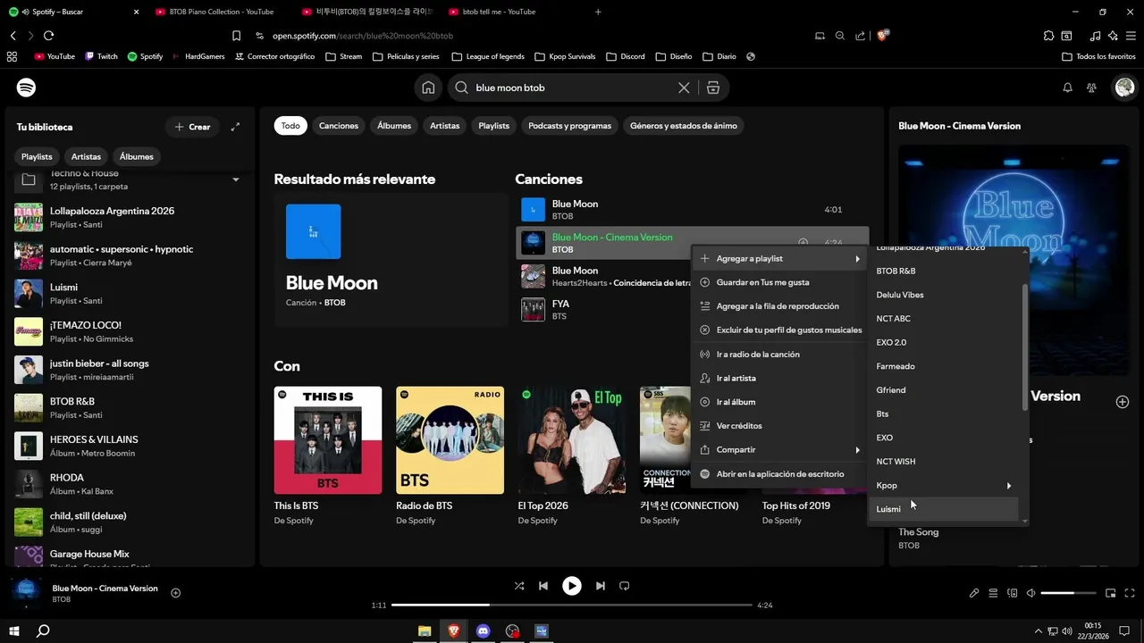Open friends activity icon
Viewport: 1144px width, 643px height.
(x=1091, y=88)
